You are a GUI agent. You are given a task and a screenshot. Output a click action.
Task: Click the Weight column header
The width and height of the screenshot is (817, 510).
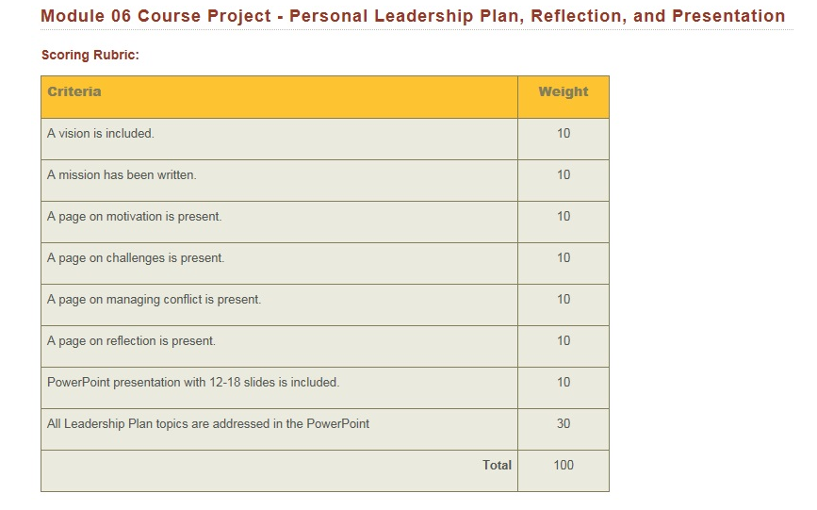coord(564,97)
